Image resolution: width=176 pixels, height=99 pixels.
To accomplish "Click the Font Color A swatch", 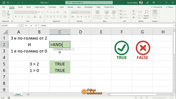I will (40, 16).
